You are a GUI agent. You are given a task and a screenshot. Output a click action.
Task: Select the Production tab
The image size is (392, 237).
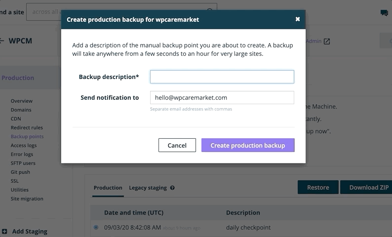tap(108, 188)
